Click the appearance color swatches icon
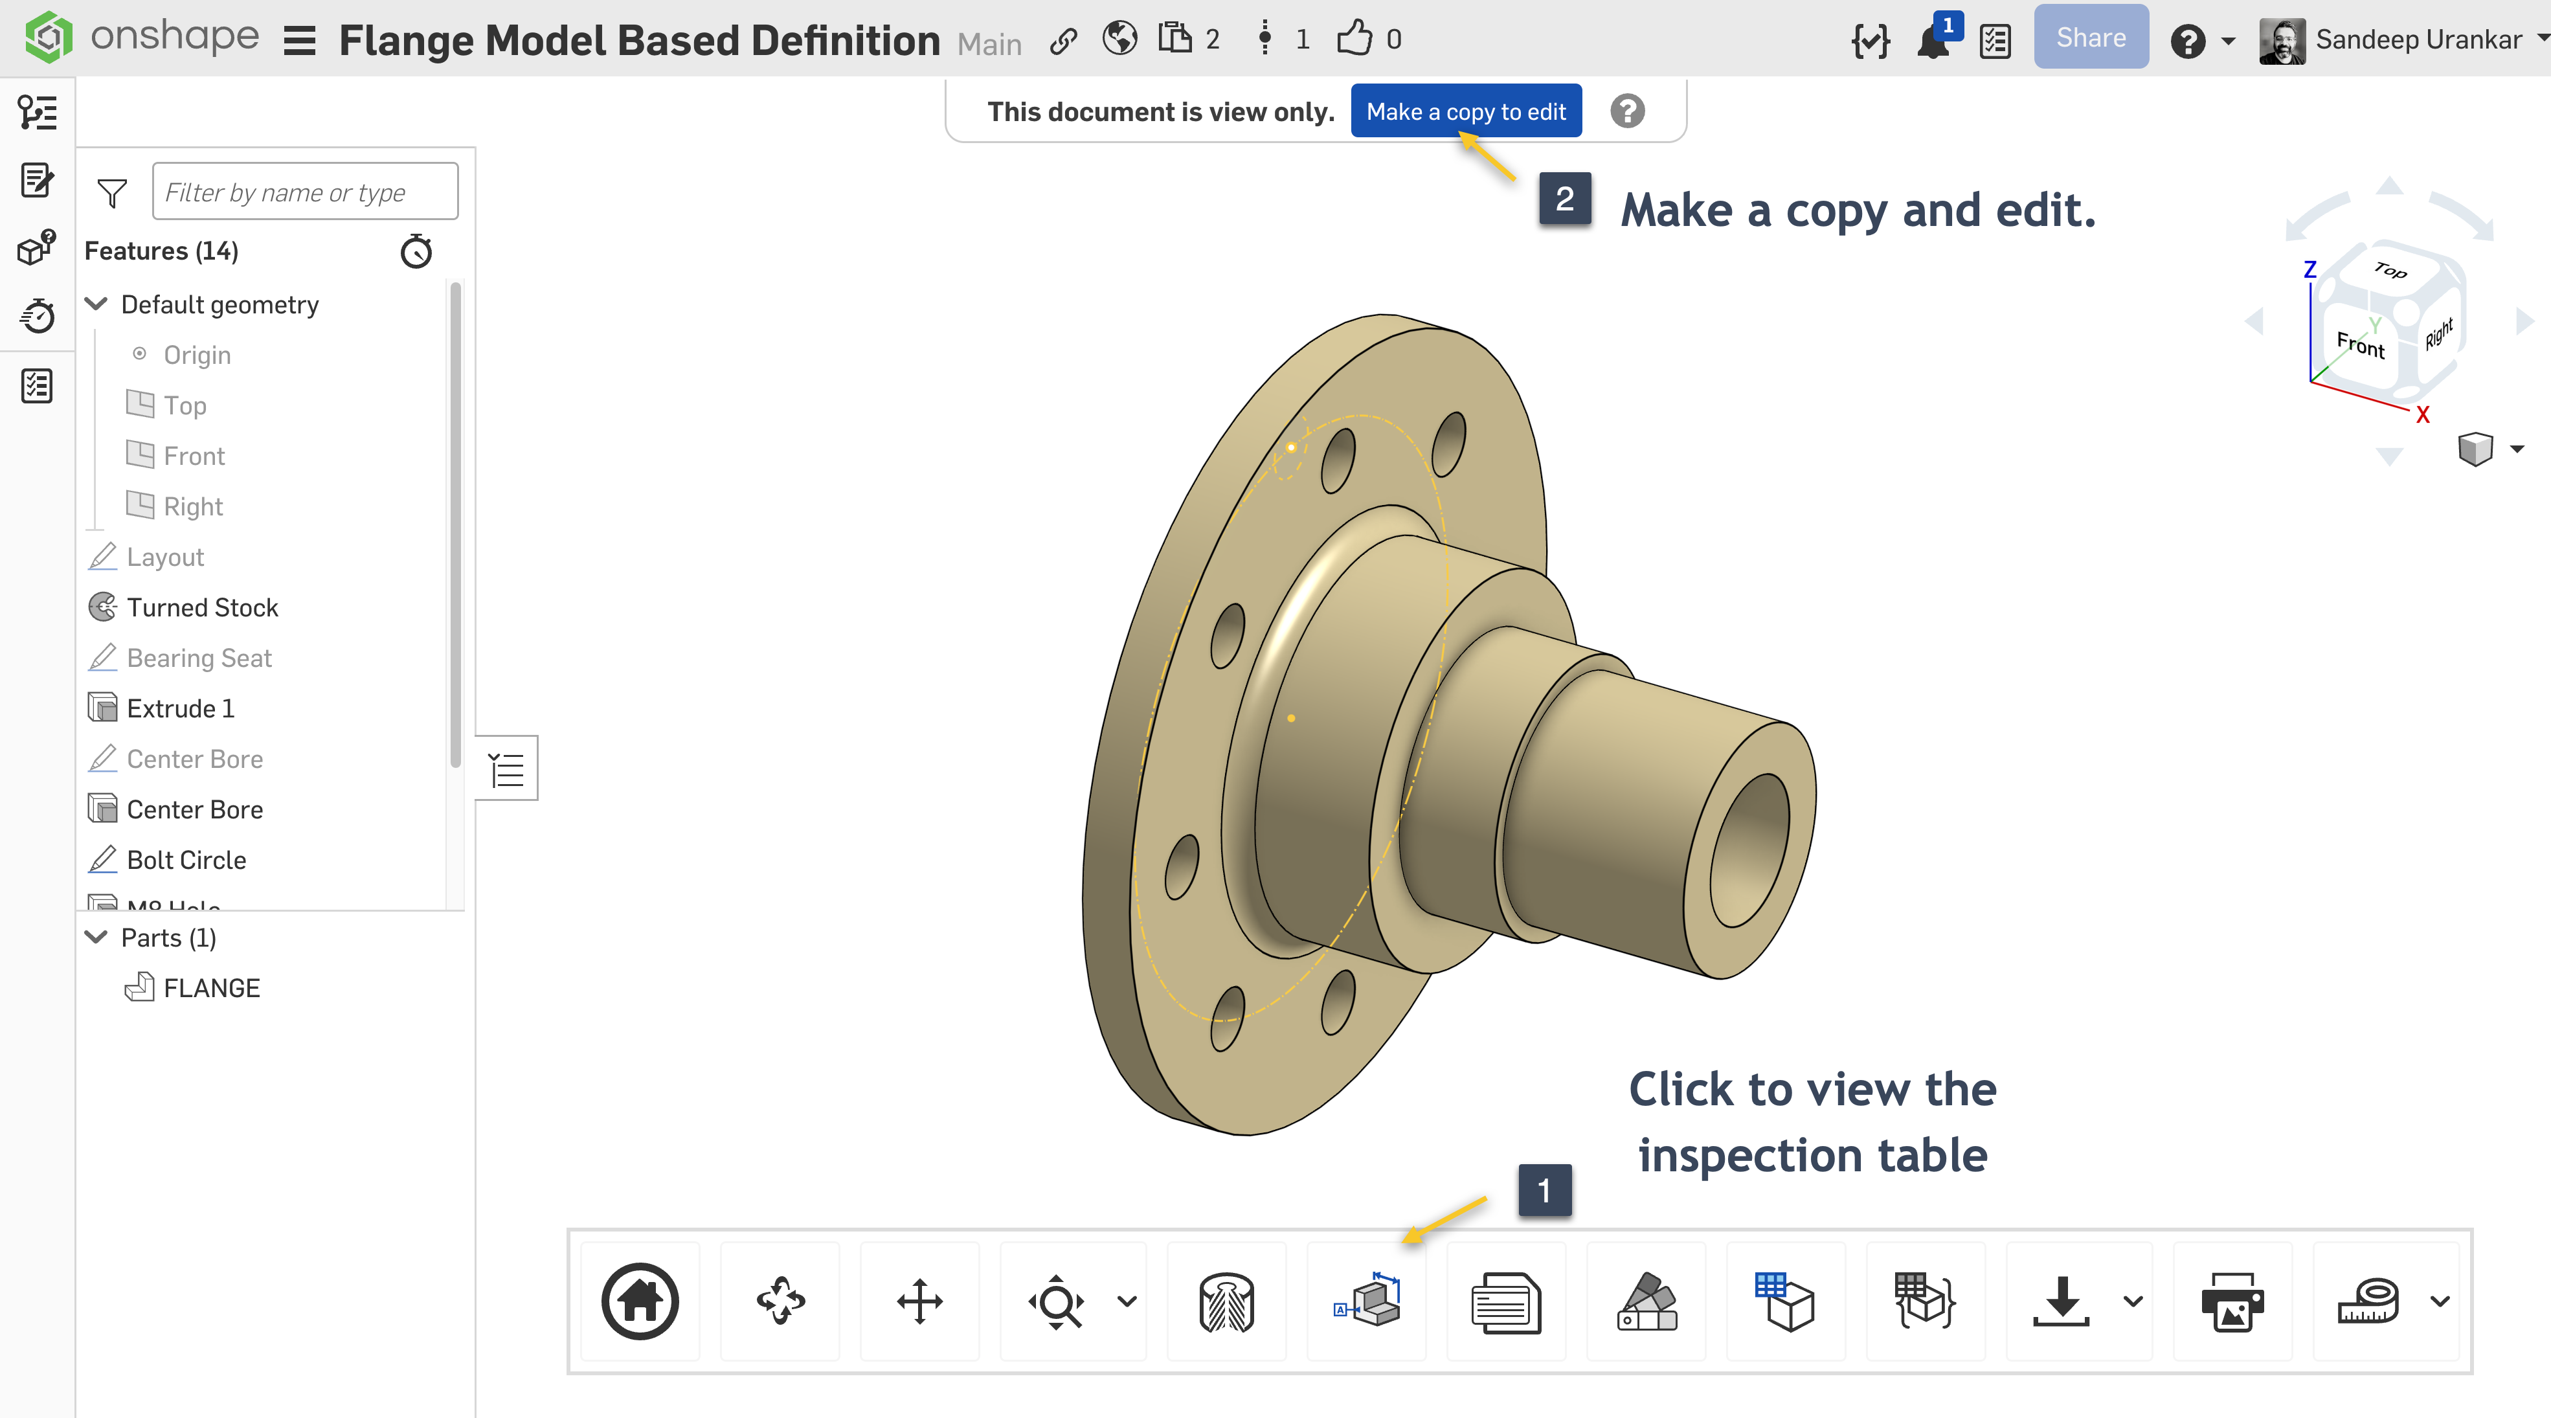The width and height of the screenshot is (2551, 1418). 1646,1301
